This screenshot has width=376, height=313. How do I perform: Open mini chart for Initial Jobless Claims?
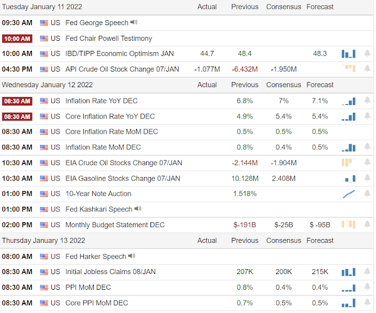[x=348, y=272]
